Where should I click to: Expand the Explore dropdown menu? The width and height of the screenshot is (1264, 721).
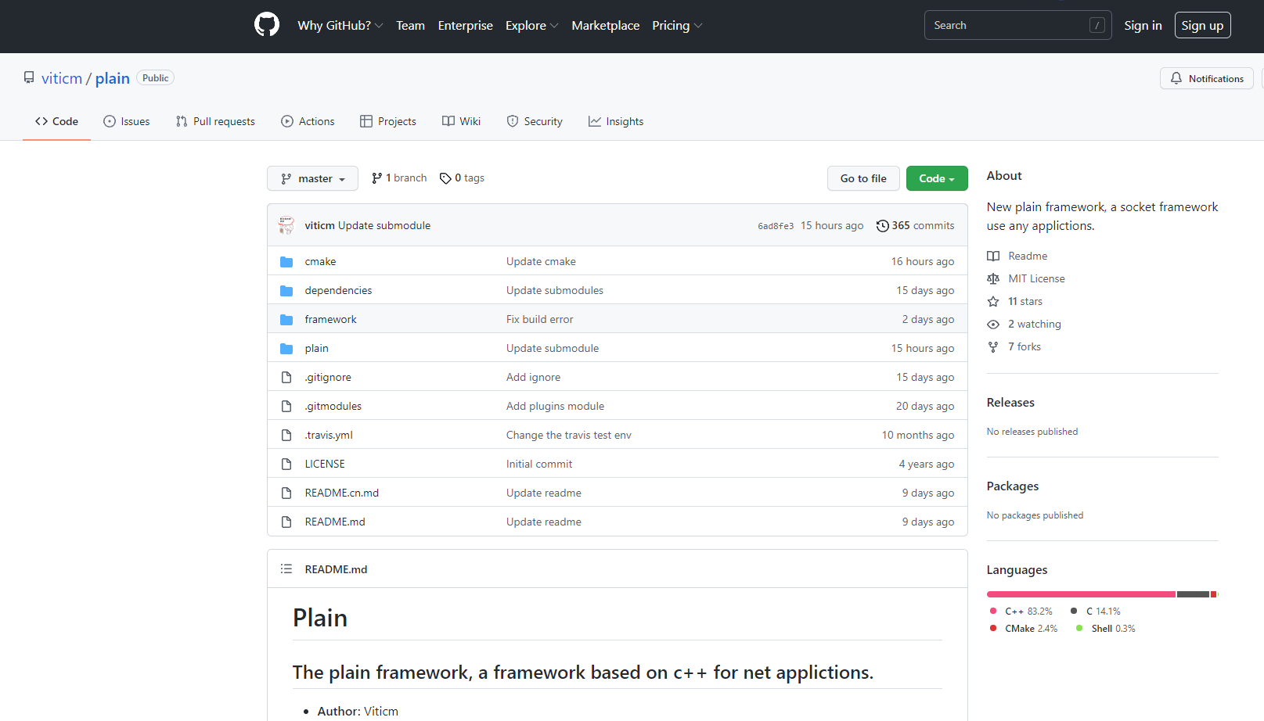532,26
